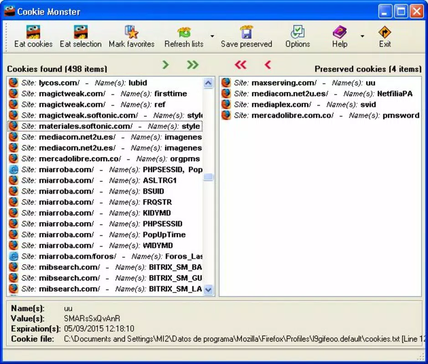Click red single arrow to unpreserve selection
Screen dimensions: 428x364
point(268,65)
